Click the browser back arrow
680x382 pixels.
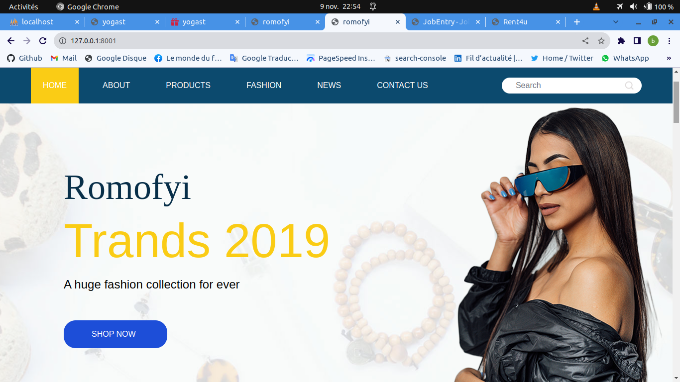[11, 41]
